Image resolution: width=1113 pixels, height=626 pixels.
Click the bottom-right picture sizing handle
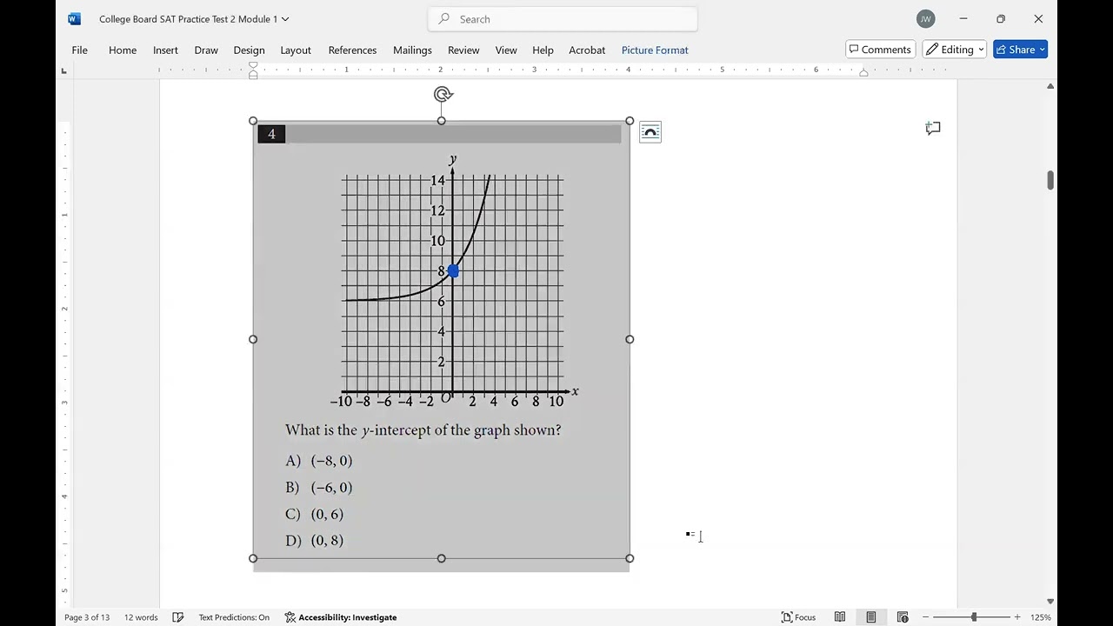tap(630, 558)
